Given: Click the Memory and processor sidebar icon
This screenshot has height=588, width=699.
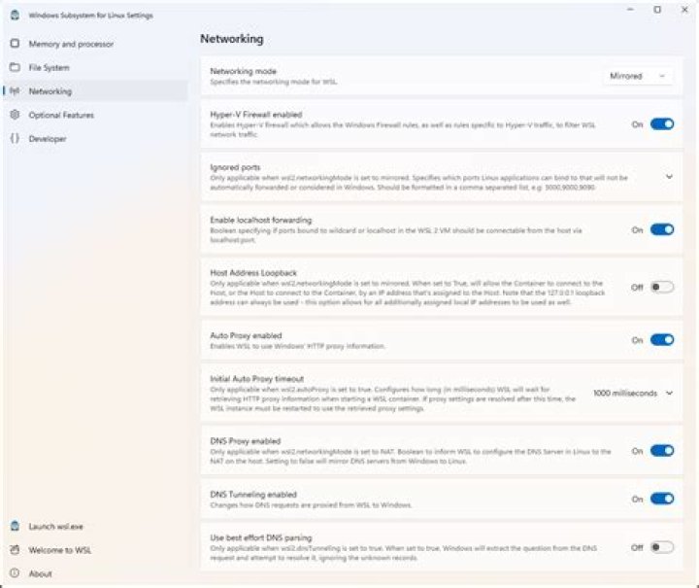Looking at the screenshot, I should pyautogui.click(x=15, y=44).
